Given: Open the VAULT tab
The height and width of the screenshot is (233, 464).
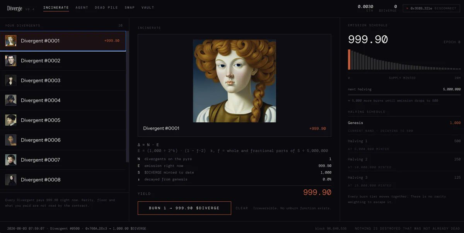Looking at the screenshot, I should click(x=148, y=8).
